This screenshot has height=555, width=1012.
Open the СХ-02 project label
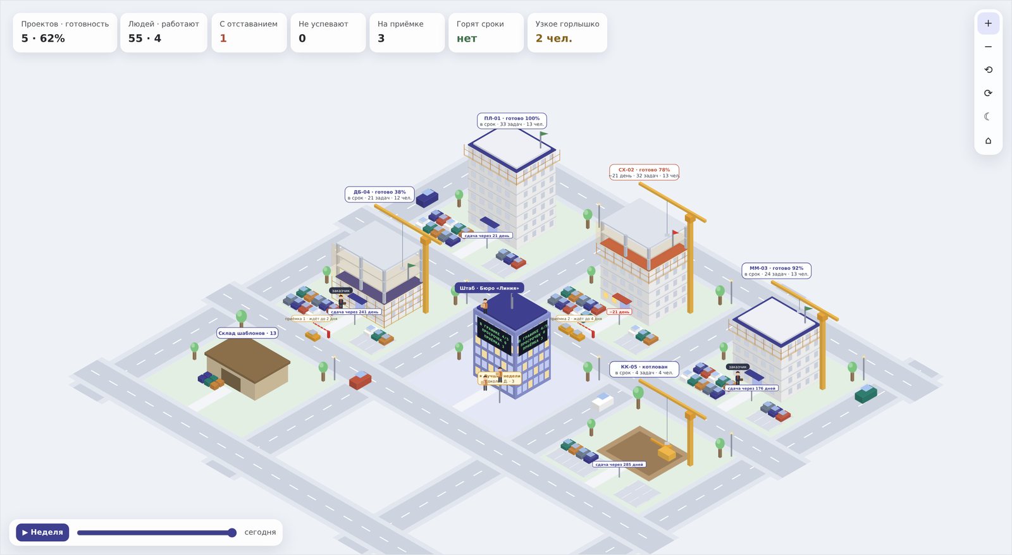pyautogui.click(x=644, y=173)
